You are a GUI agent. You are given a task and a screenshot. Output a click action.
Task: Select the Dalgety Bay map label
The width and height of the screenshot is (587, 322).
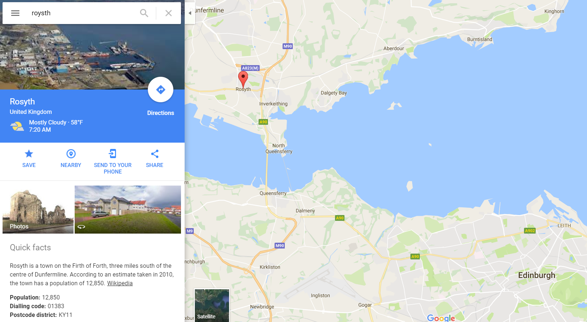[x=334, y=93]
